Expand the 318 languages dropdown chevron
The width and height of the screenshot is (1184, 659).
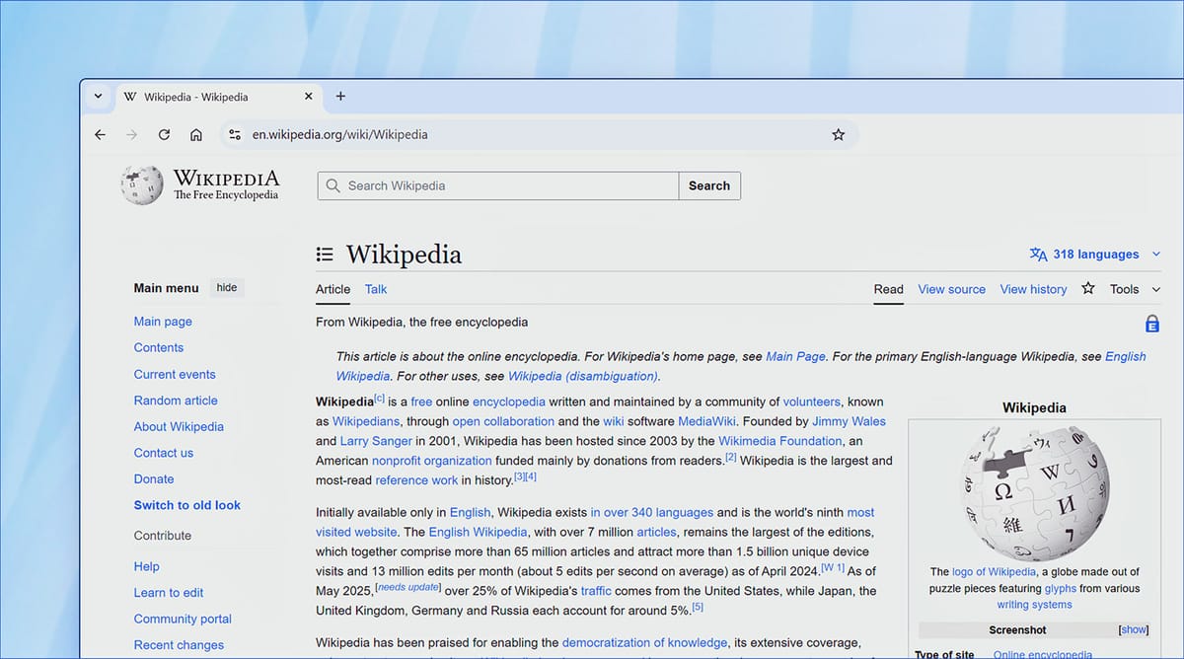[1155, 254]
